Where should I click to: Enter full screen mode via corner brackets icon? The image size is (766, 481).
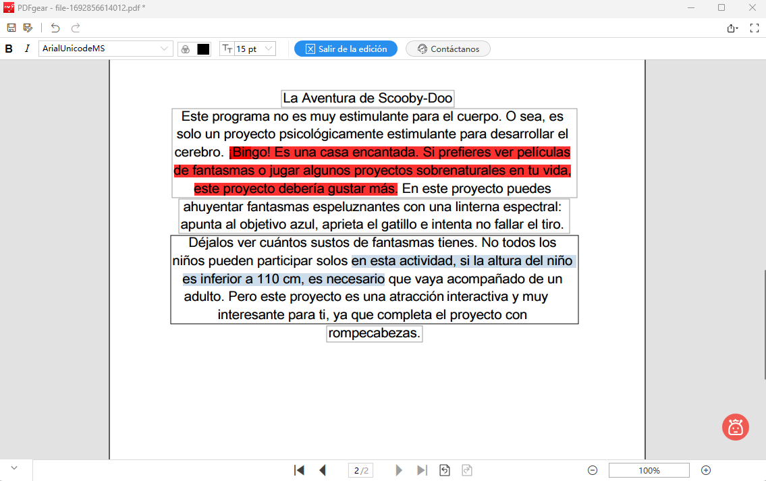(x=754, y=27)
